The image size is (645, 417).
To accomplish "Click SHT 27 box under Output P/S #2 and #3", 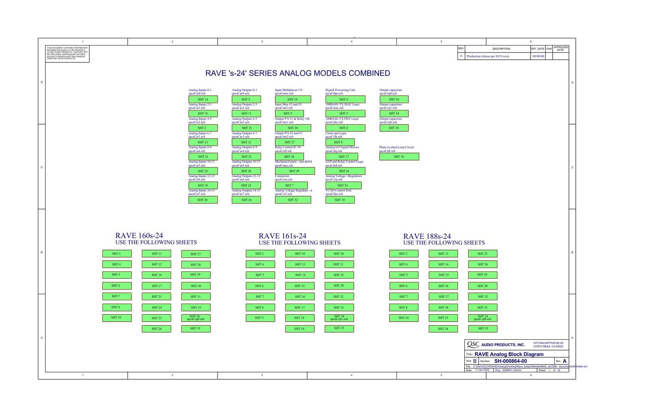I will 289,142.
